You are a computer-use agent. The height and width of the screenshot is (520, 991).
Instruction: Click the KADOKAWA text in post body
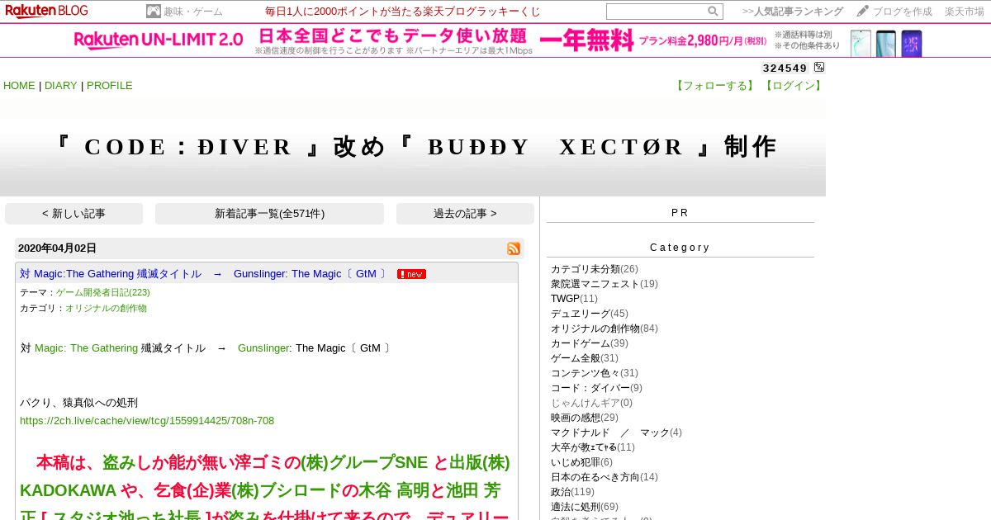(x=68, y=490)
